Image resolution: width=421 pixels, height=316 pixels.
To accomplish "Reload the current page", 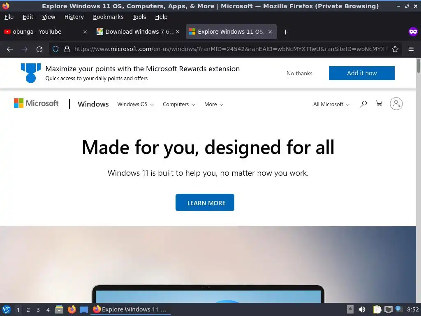I will click(x=39, y=49).
